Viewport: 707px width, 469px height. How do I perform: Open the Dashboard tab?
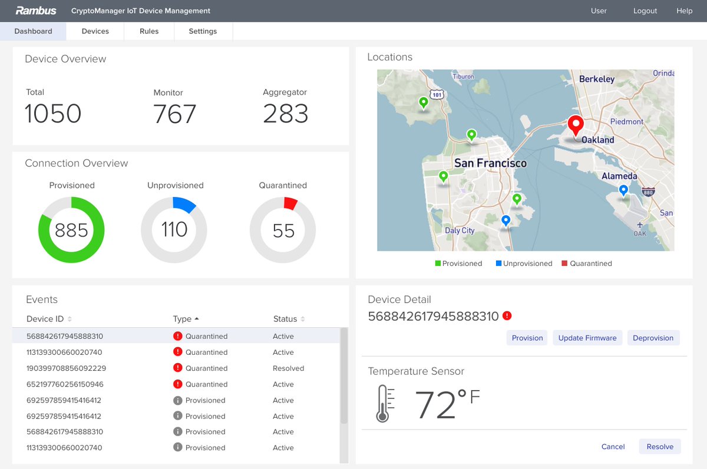coord(33,31)
